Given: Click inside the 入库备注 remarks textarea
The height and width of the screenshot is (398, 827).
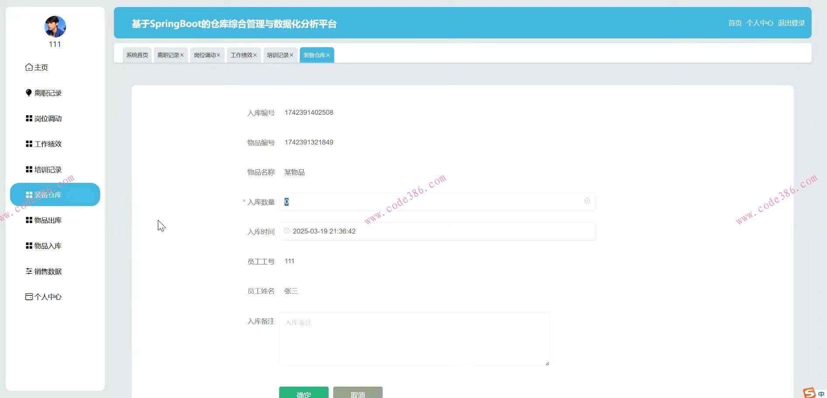Looking at the screenshot, I should 414,339.
